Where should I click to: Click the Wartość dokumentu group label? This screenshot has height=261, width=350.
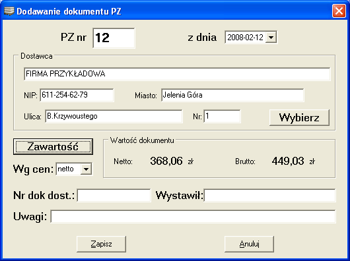point(142,140)
